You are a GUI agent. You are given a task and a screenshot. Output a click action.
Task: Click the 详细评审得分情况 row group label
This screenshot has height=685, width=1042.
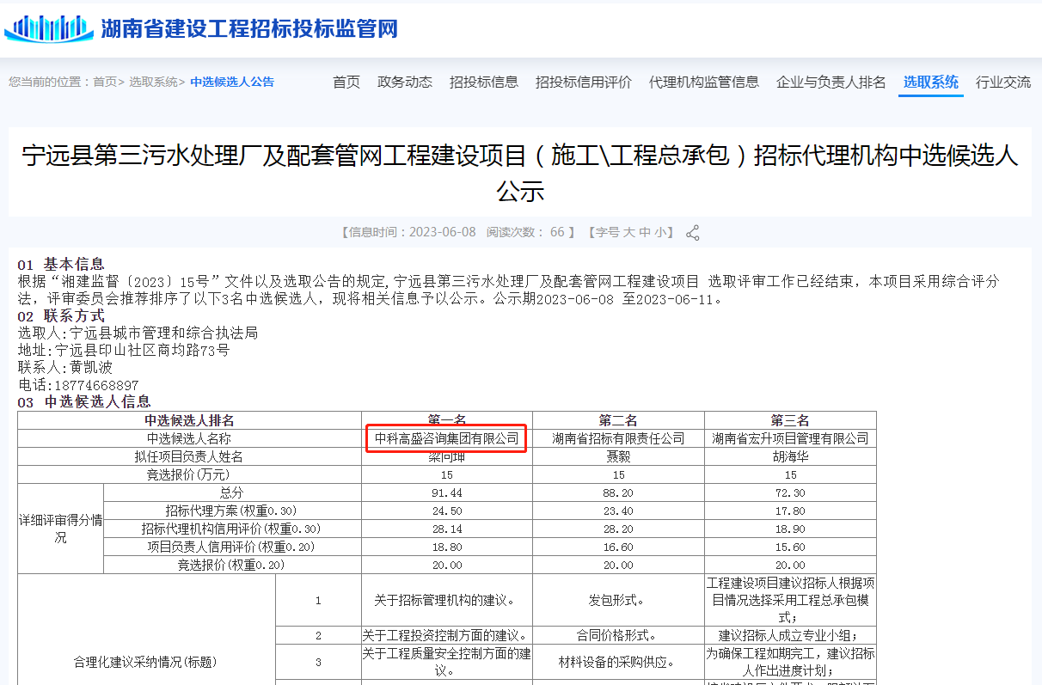(60, 529)
